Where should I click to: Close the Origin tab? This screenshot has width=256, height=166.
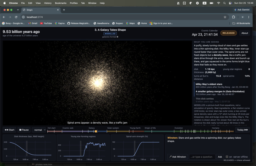[x=58, y=10]
